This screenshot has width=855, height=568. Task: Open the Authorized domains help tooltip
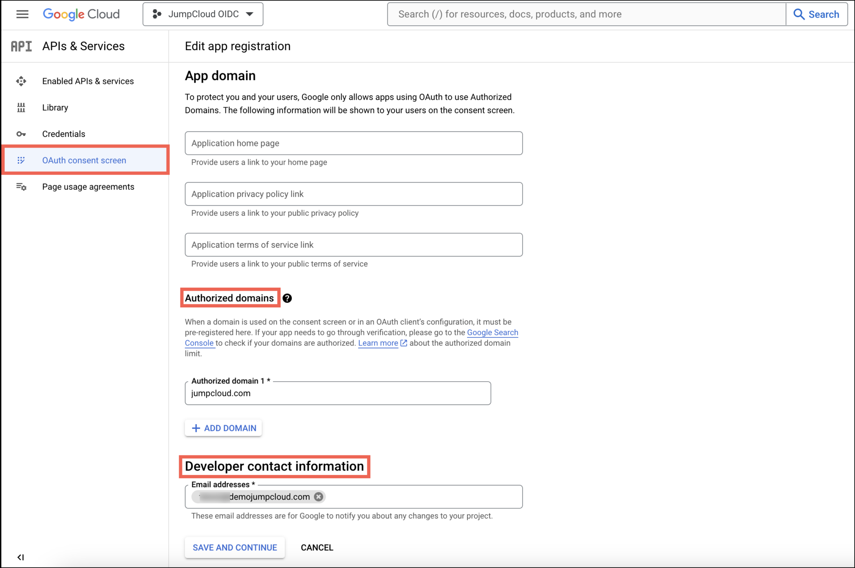tap(287, 298)
